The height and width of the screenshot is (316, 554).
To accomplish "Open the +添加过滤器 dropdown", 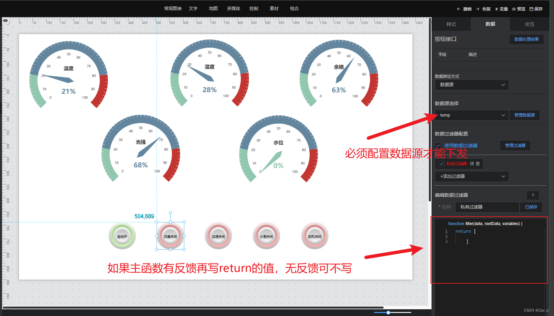I will point(472,177).
